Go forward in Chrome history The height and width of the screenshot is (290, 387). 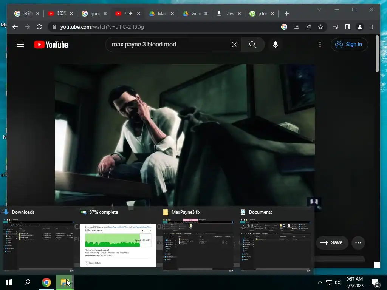pos(27,27)
